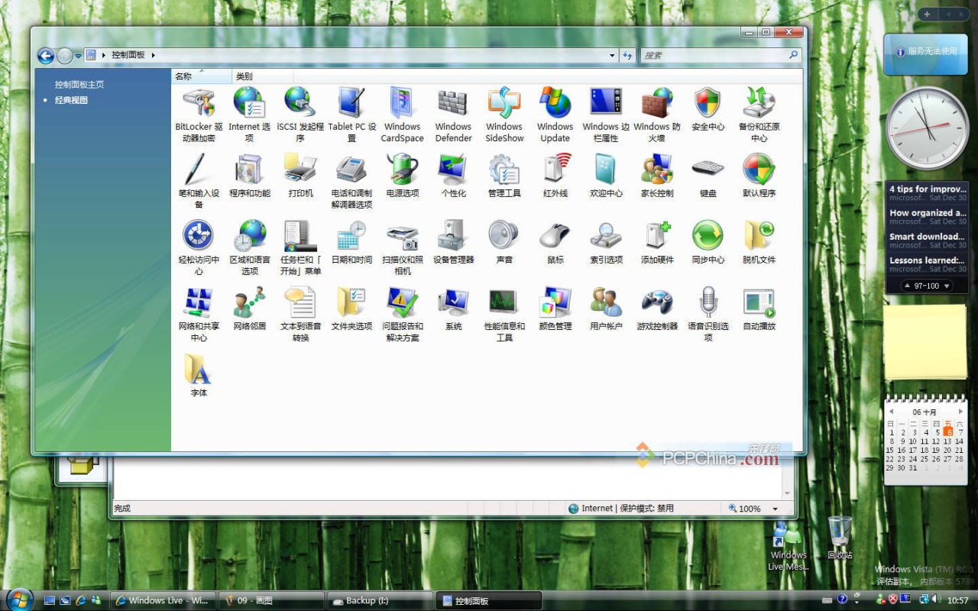Open 声音 speaker icon
The height and width of the screenshot is (611, 978).
point(504,235)
